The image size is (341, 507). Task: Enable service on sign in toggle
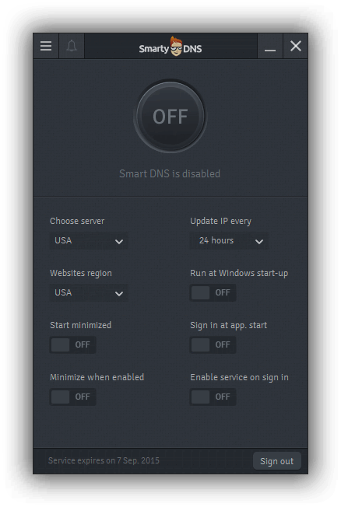tap(213, 397)
